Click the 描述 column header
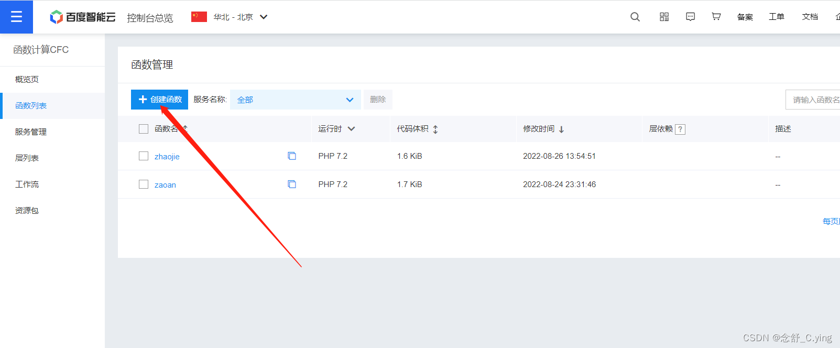This screenshot has height=348, width=840. [x=783, y=129]
